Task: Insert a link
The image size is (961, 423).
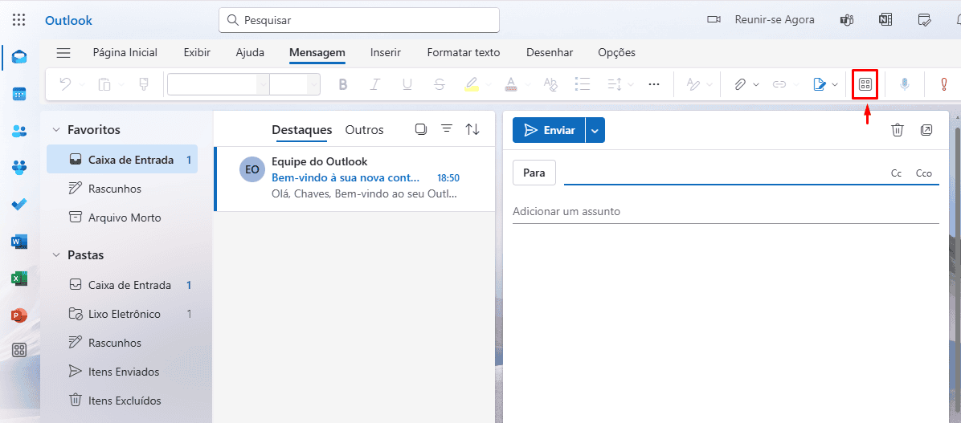Action: (x=779, y=84)
